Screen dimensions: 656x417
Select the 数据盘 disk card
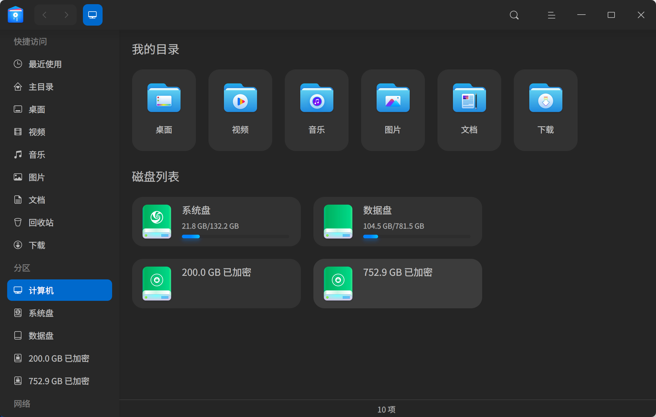coord(398,222)
